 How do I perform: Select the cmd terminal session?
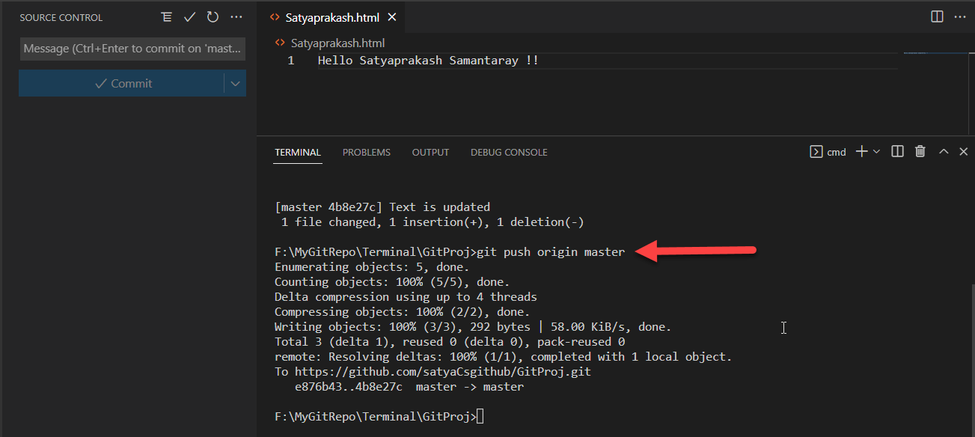[828, 151]
